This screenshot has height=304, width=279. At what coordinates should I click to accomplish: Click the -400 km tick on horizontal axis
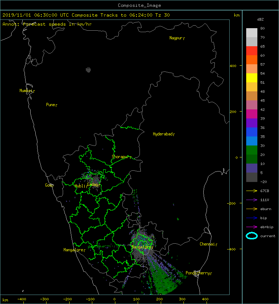coord(22,299)
